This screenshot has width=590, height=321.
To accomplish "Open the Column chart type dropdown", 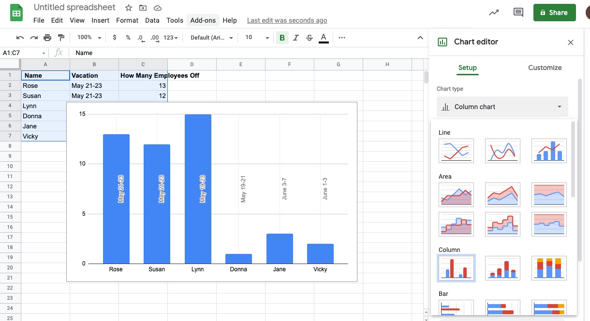I will [502, 107].
